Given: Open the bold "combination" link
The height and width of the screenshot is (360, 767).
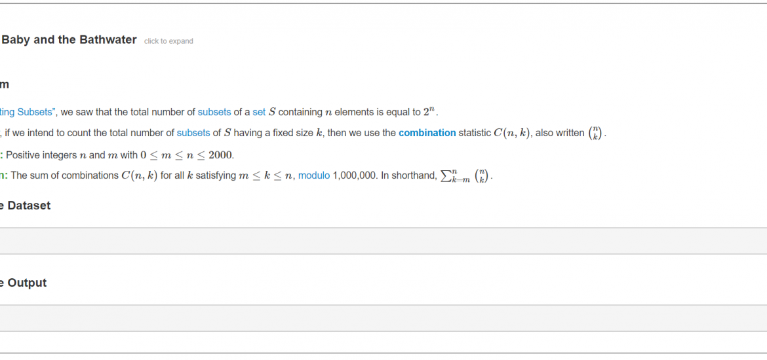Looking at the screenshot, I should 427,133.
